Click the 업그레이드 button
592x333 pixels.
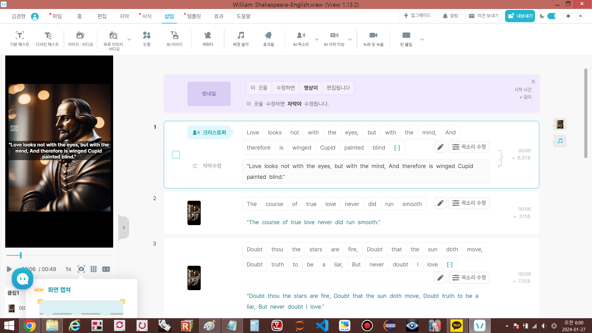tap(417, 16)
